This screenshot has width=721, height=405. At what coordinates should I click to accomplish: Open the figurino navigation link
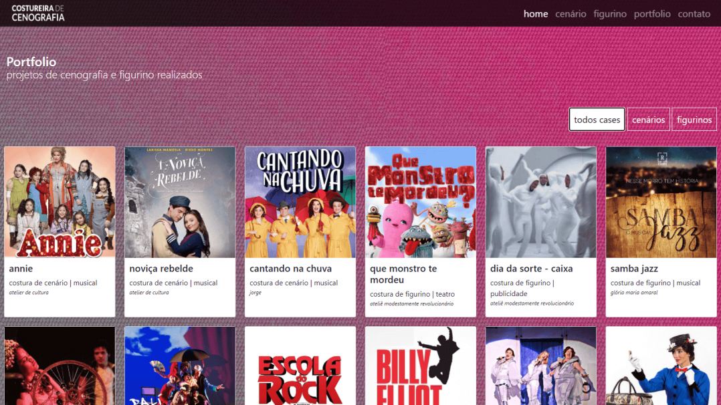(x=610, y=13)
